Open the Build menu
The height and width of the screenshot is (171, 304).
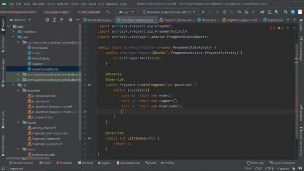pyautogui.click(x=75, y=4)
